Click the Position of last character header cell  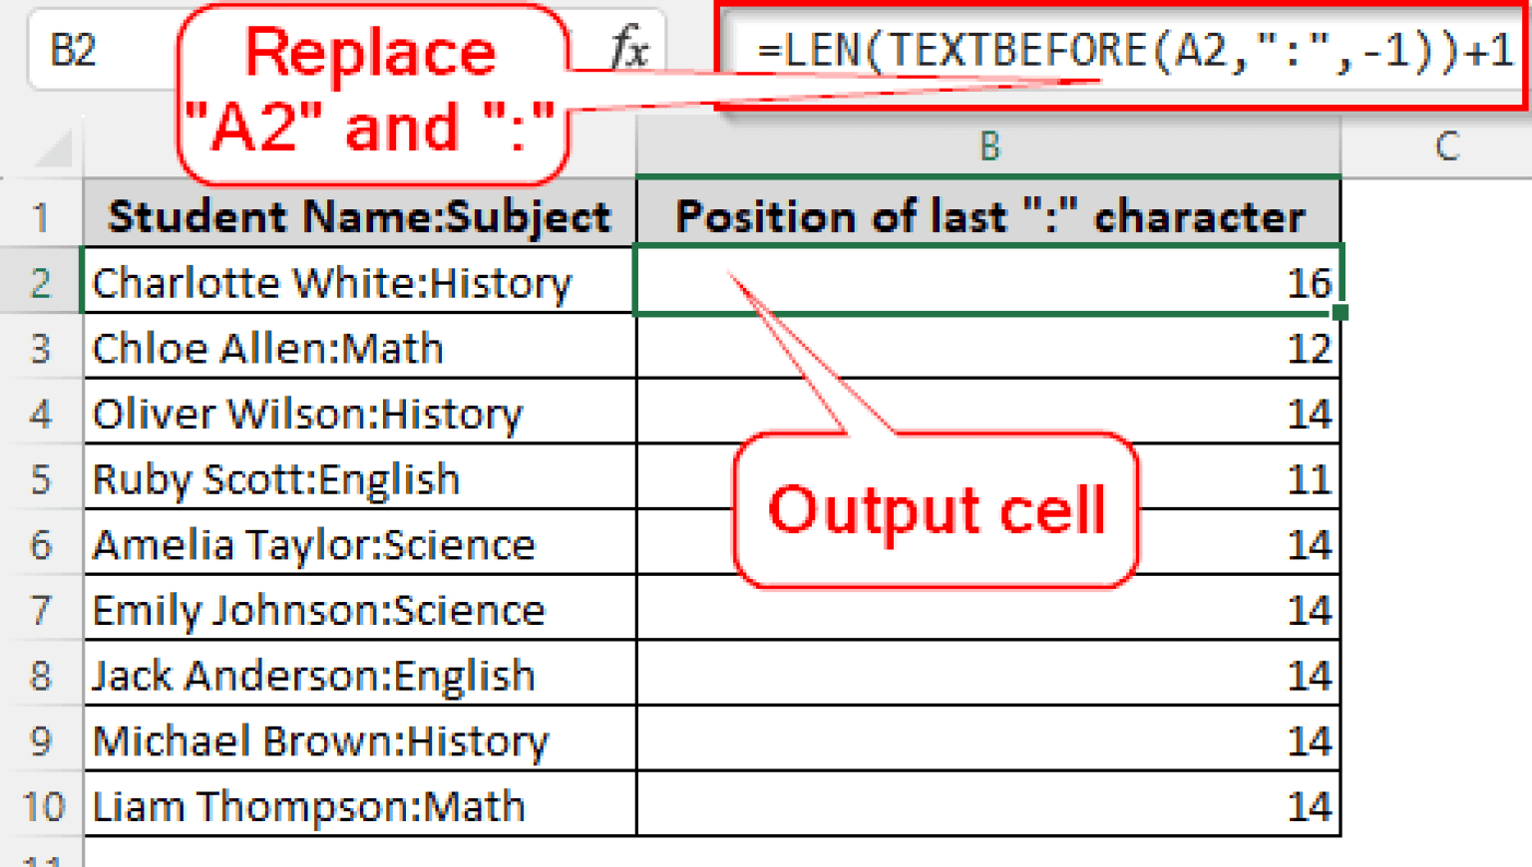pos(987,215)
